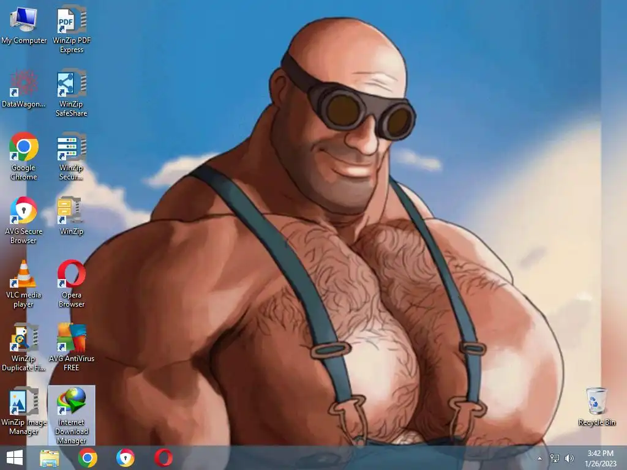Image resolution: width=627 pixels, height=470 pixels.
Task: Open File Explorer from the taskbar
Action: 50,458
